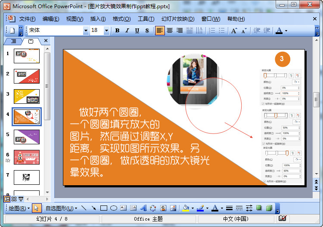323x227 pixels.
Task: Click the 绘图 drawing button
Action: click(x=19, y=208)
